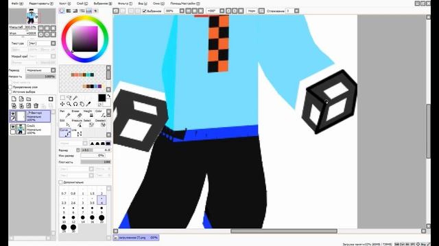
Task: Open the Окно menu
Action: tap(158, 3)
